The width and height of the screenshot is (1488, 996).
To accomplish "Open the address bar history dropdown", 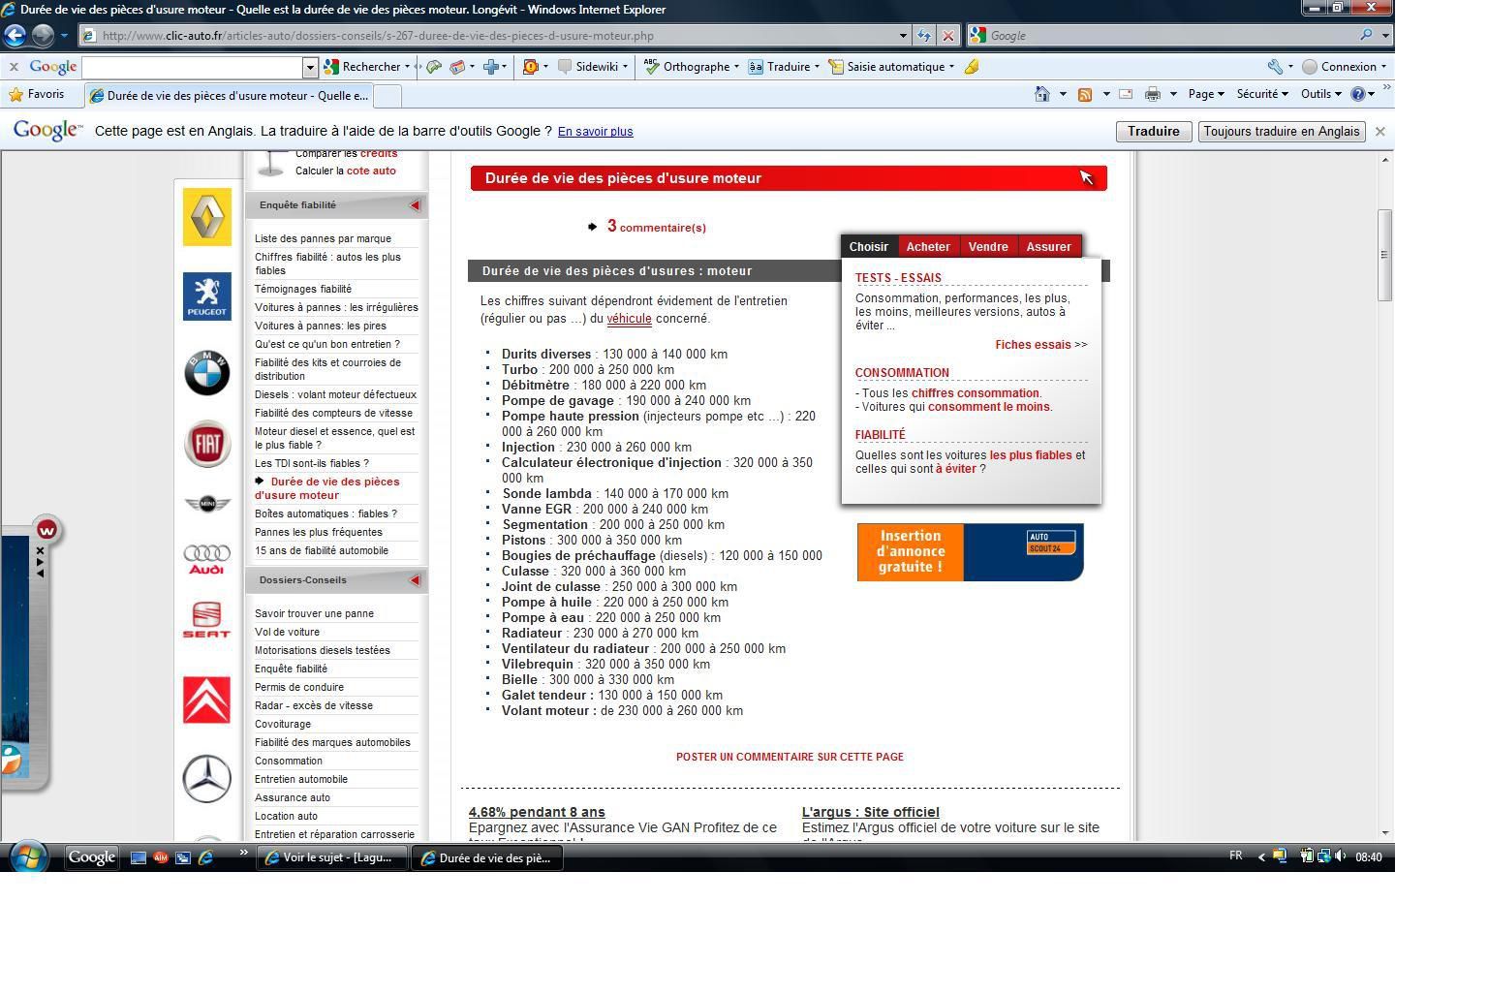I will coord(903,36).
